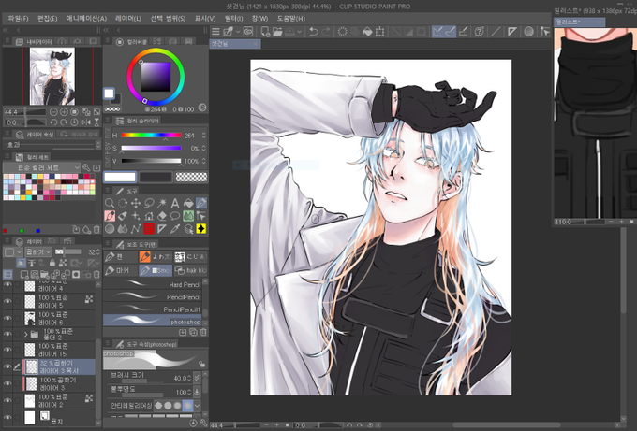Hide layer 레이어 2 eye icon

tap(7, 400)
